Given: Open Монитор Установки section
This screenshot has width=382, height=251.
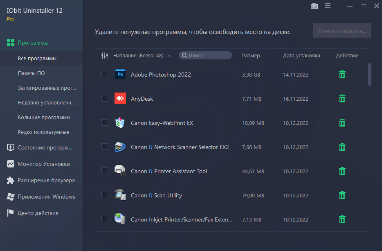Looking at the screenshot, I should [44, 164].
